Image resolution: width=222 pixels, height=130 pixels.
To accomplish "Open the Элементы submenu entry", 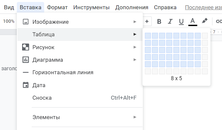I will 80,117.
